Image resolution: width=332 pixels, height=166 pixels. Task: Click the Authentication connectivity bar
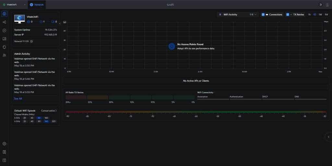(x=246, y=99)
